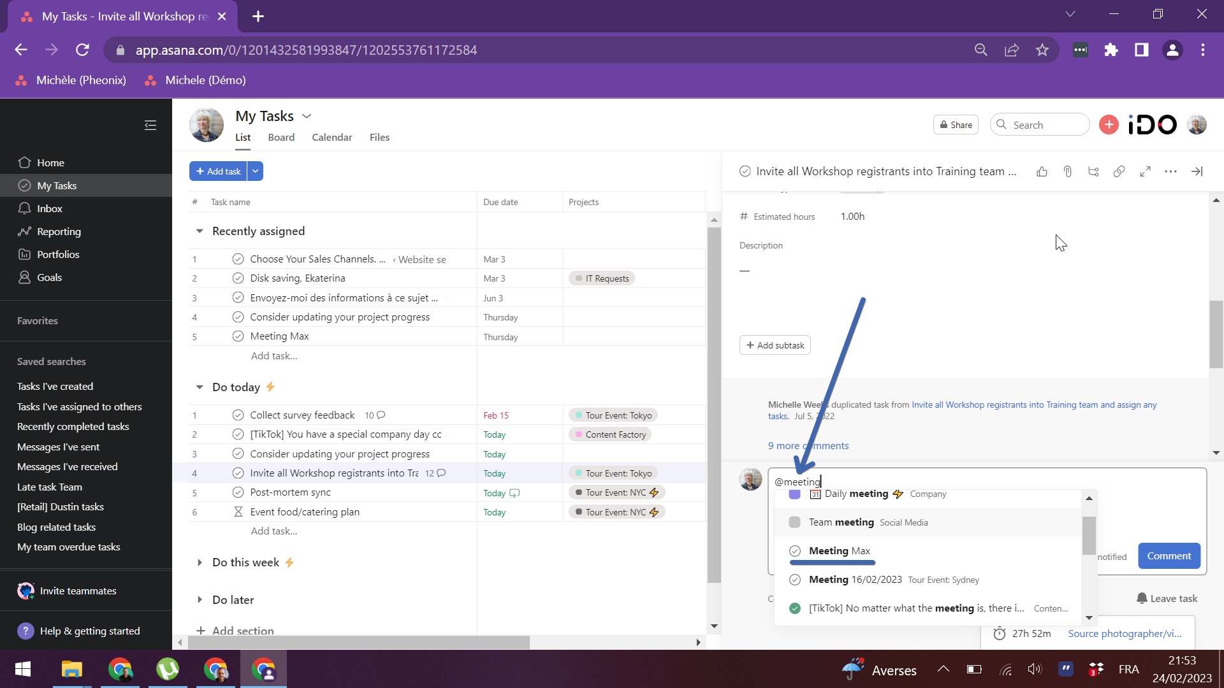Mark Choose Your Sales Channels complete
1224x688 pixels.
click(x=238, y=259)
